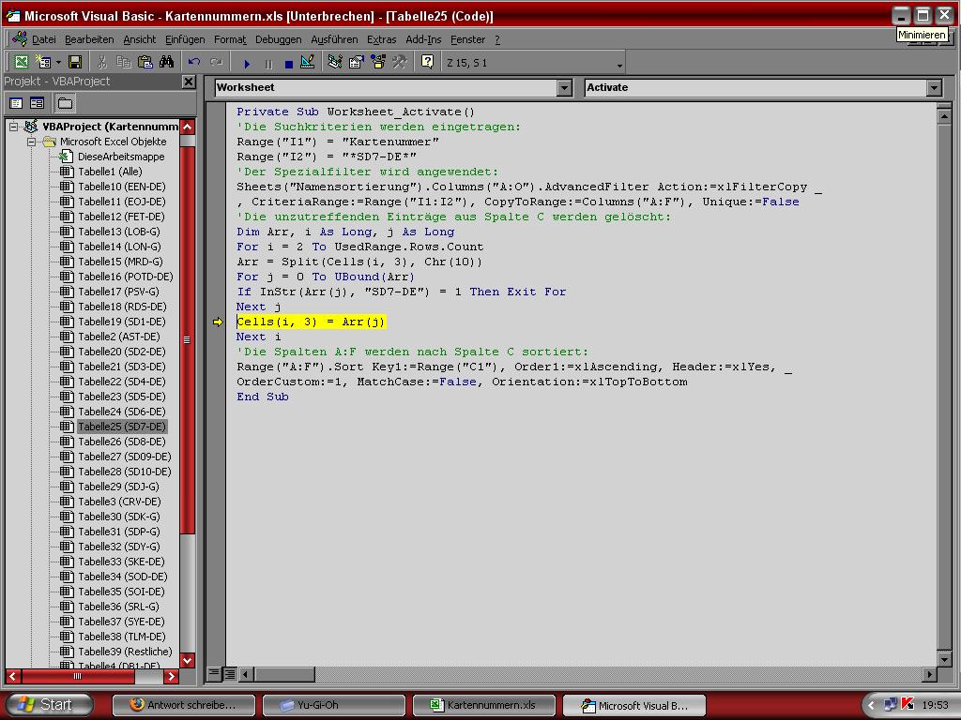Open the Project Explorer icon
Viewport: 961px width, 720px height.
pos(335,62)
